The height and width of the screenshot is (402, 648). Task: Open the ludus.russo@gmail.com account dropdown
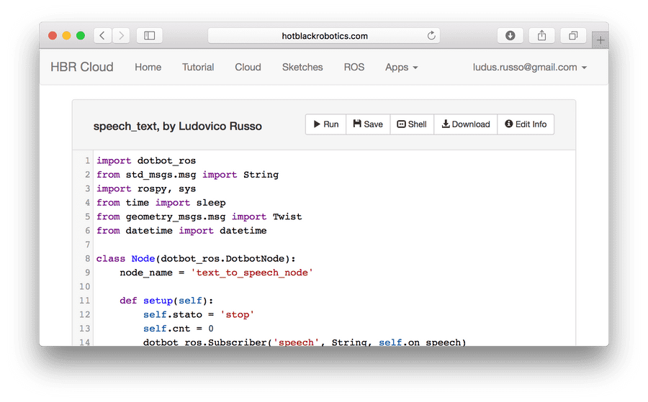click(x=529, y=67)
